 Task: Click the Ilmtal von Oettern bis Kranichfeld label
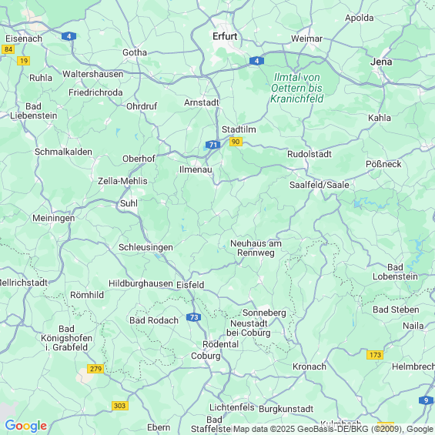[297, 88]
